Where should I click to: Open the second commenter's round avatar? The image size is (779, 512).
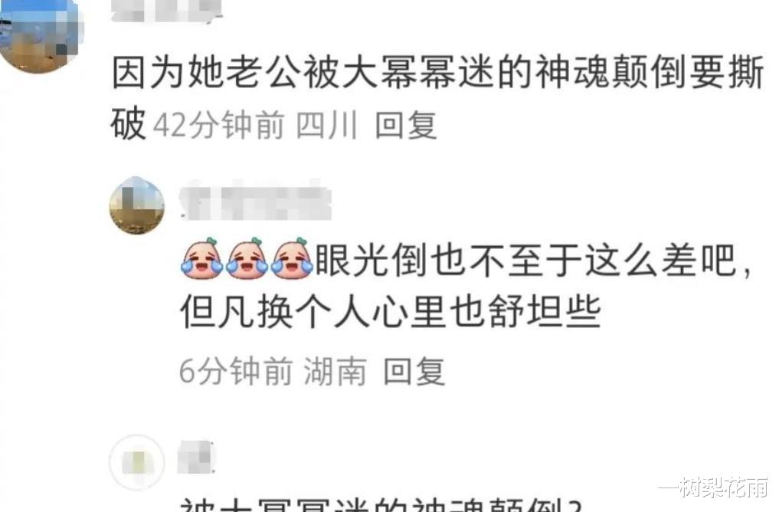[x=136, y=205]
